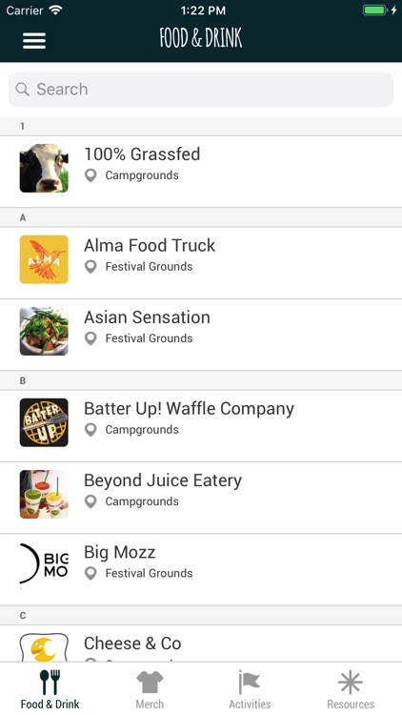
Task: Open Merch tab with the t-shirt icon
Action: point(150,689)
